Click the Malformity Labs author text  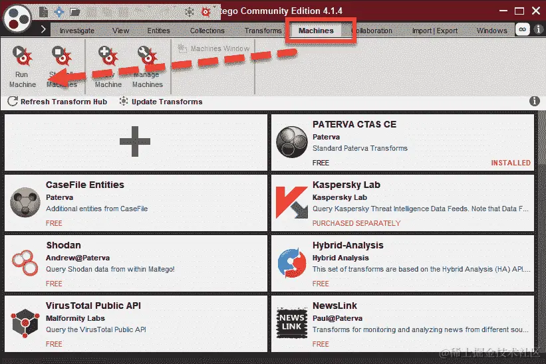(75, 318)
